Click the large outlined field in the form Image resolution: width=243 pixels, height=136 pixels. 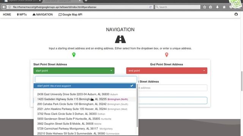click(x=173, y=100)
